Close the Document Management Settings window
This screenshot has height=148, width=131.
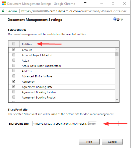click(x=124, y=4)
